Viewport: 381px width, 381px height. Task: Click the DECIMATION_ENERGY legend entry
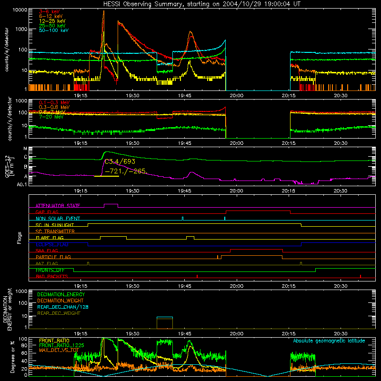tap(61, 294)
